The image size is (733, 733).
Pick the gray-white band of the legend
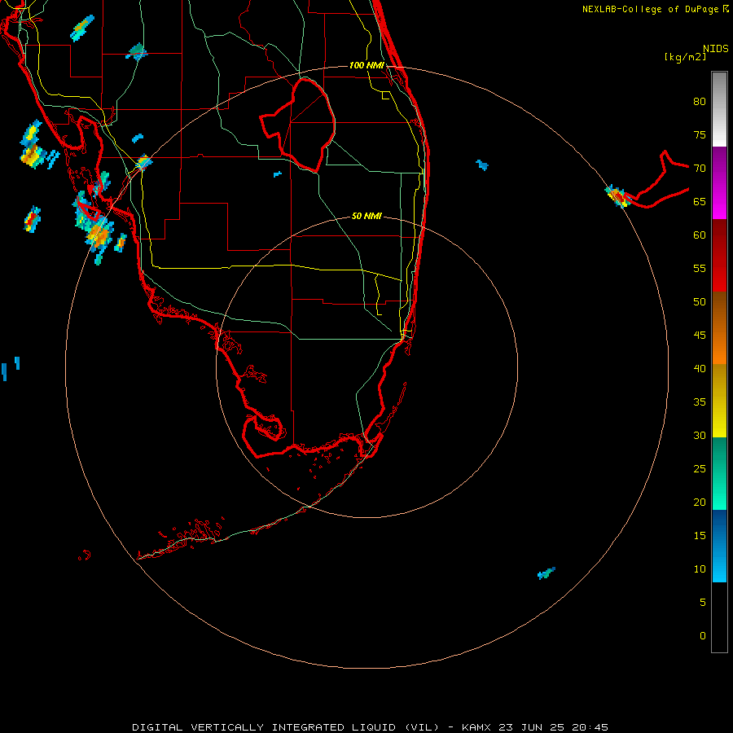(719, 109)
